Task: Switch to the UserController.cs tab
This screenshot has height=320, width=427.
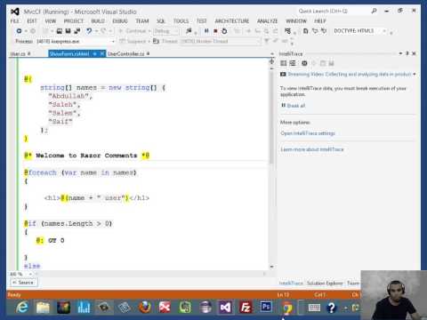Action: pos(126,53)
